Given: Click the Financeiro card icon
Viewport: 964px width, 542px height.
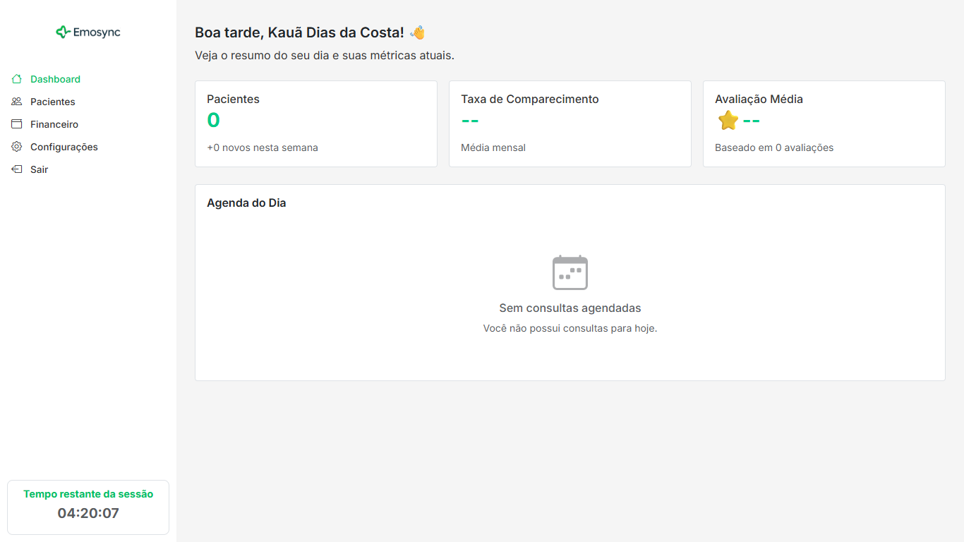Looking at the screenshot, I should tap(16, 124).
